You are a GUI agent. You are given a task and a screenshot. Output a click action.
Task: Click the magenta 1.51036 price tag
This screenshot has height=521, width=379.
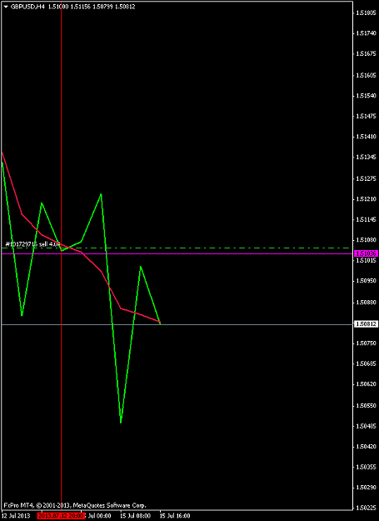[x=367, y=253]
